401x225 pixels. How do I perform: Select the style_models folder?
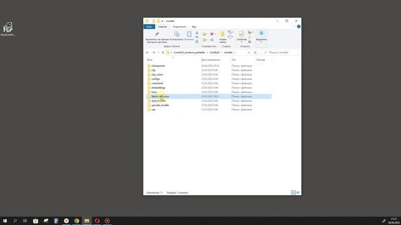click(159, 101)
